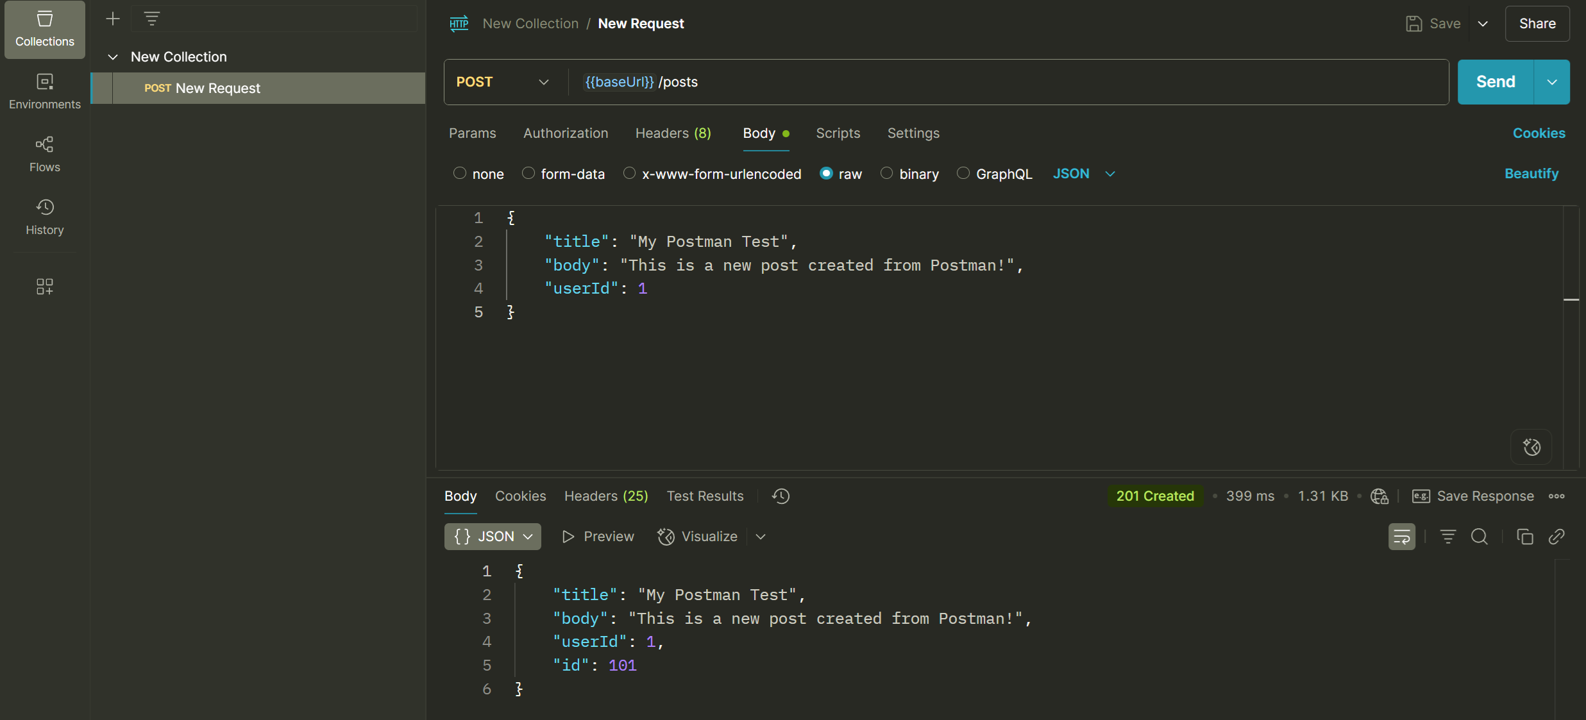Image resolution: width=1586 pixels, height=720 pixels.
Task: Select the none body option
Action: [459, 173]
